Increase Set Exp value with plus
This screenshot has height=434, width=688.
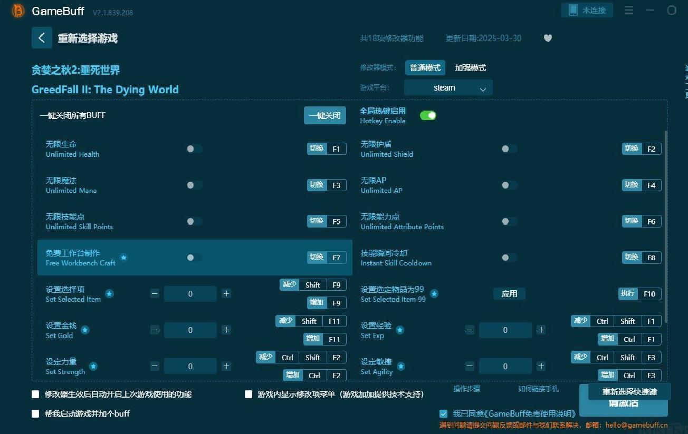(541, 330)
